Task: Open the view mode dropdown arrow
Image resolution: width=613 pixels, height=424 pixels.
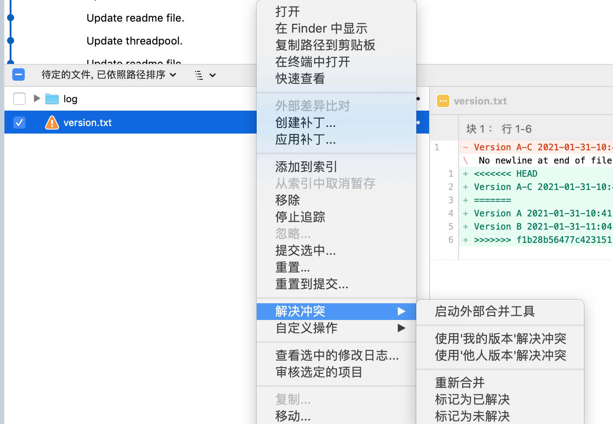Action: point(213,75)
